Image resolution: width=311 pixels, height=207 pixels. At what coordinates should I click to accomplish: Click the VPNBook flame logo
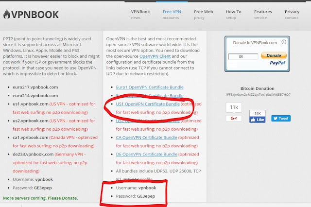[x=6, y=14]
